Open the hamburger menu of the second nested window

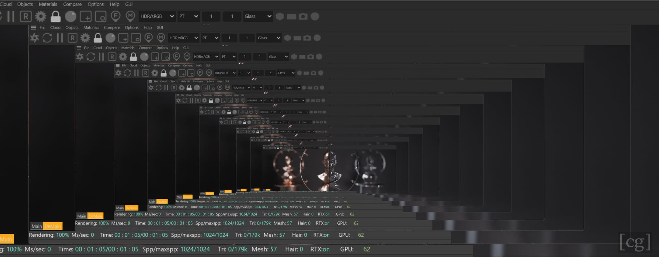(x=33, y=27)
